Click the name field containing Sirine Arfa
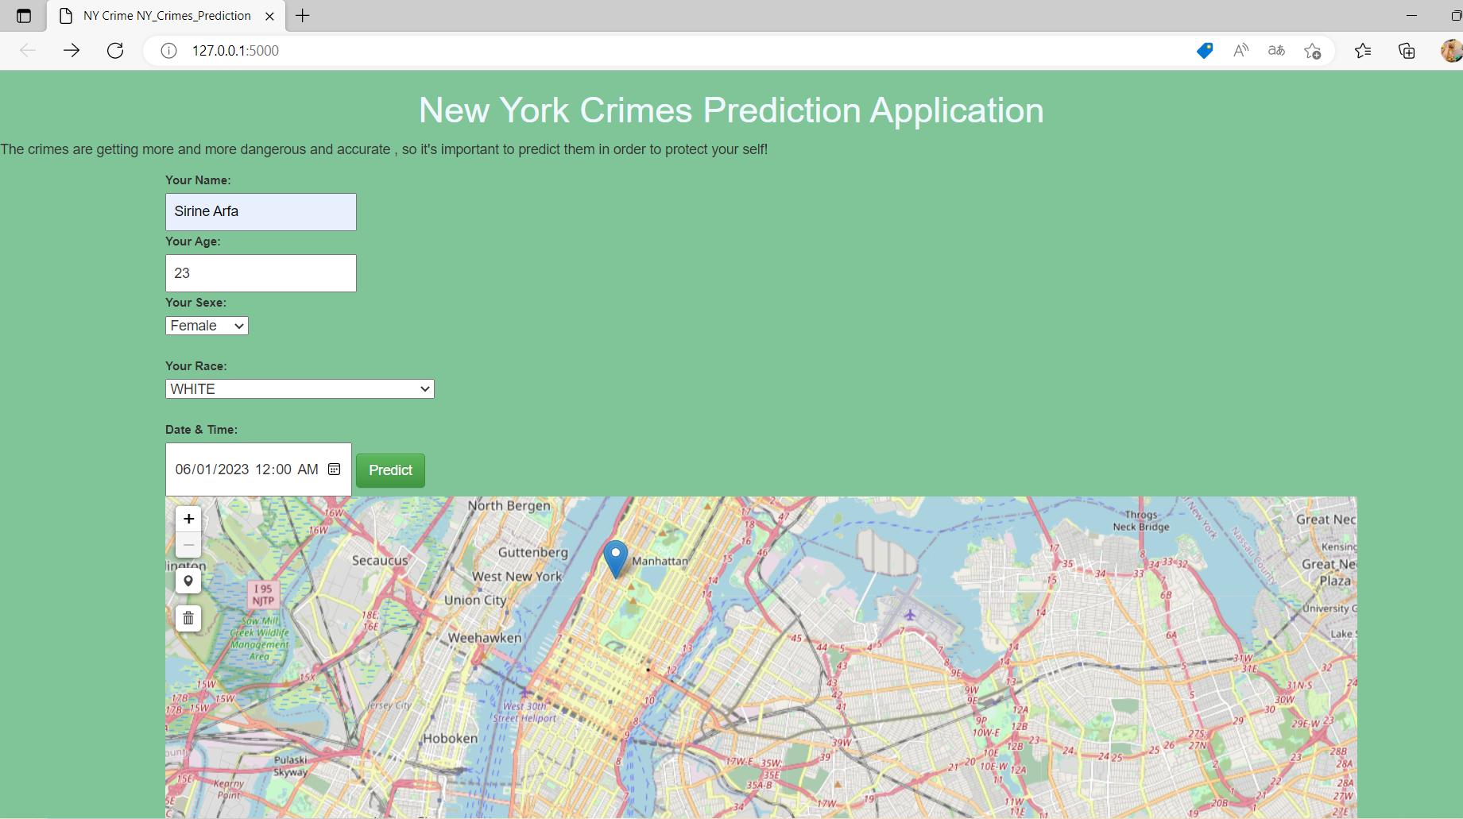This screenshot has height=819, width=1463. [261, 211]
